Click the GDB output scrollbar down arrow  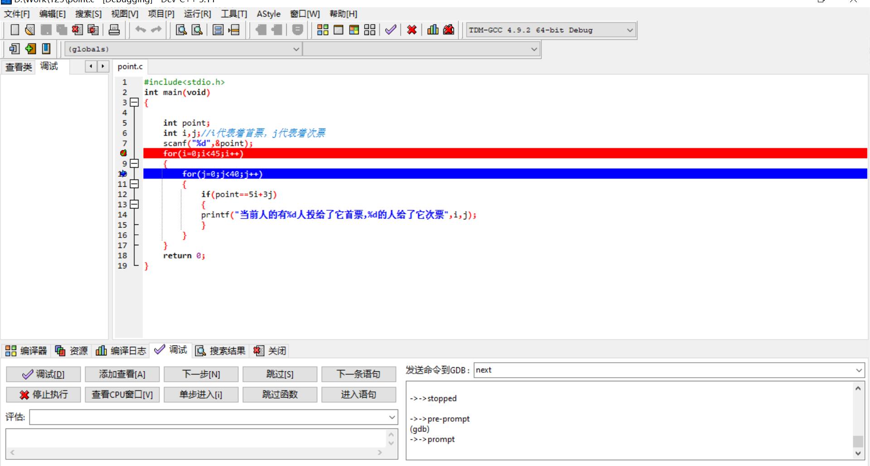click(858, 453)
